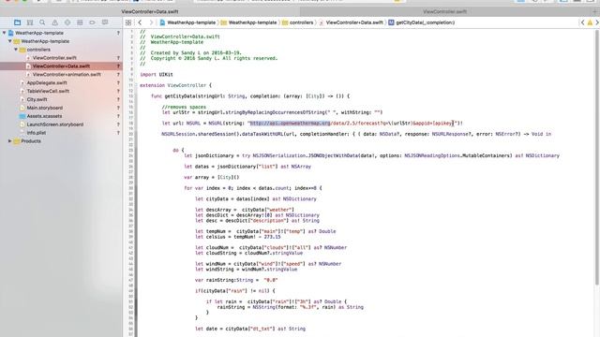Viewport: 600px width, 337px height.
Task: Click the '//removes spaces' comment
Action: pyautogui.click(x=184, y=107)
